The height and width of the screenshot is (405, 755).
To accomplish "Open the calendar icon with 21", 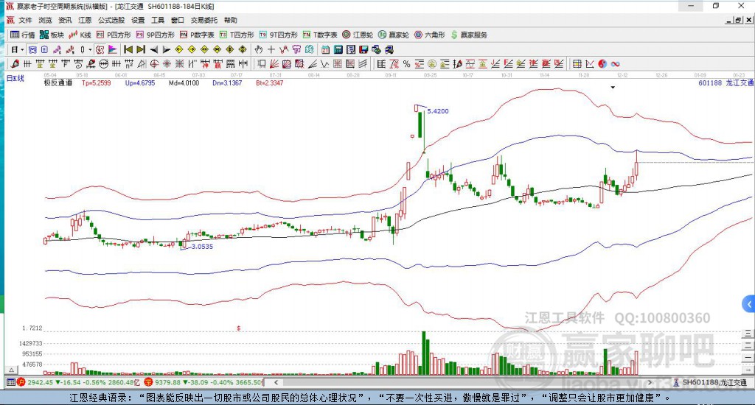I will (325, 49).
